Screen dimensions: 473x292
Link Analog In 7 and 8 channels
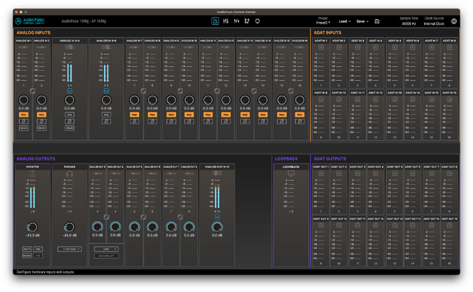[144, 91]
